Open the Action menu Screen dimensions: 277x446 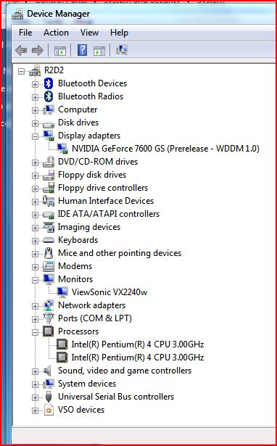click(x=56, y=33)
